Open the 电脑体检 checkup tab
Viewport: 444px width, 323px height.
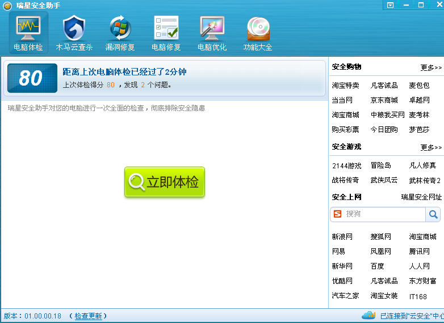tap(28, 33)
